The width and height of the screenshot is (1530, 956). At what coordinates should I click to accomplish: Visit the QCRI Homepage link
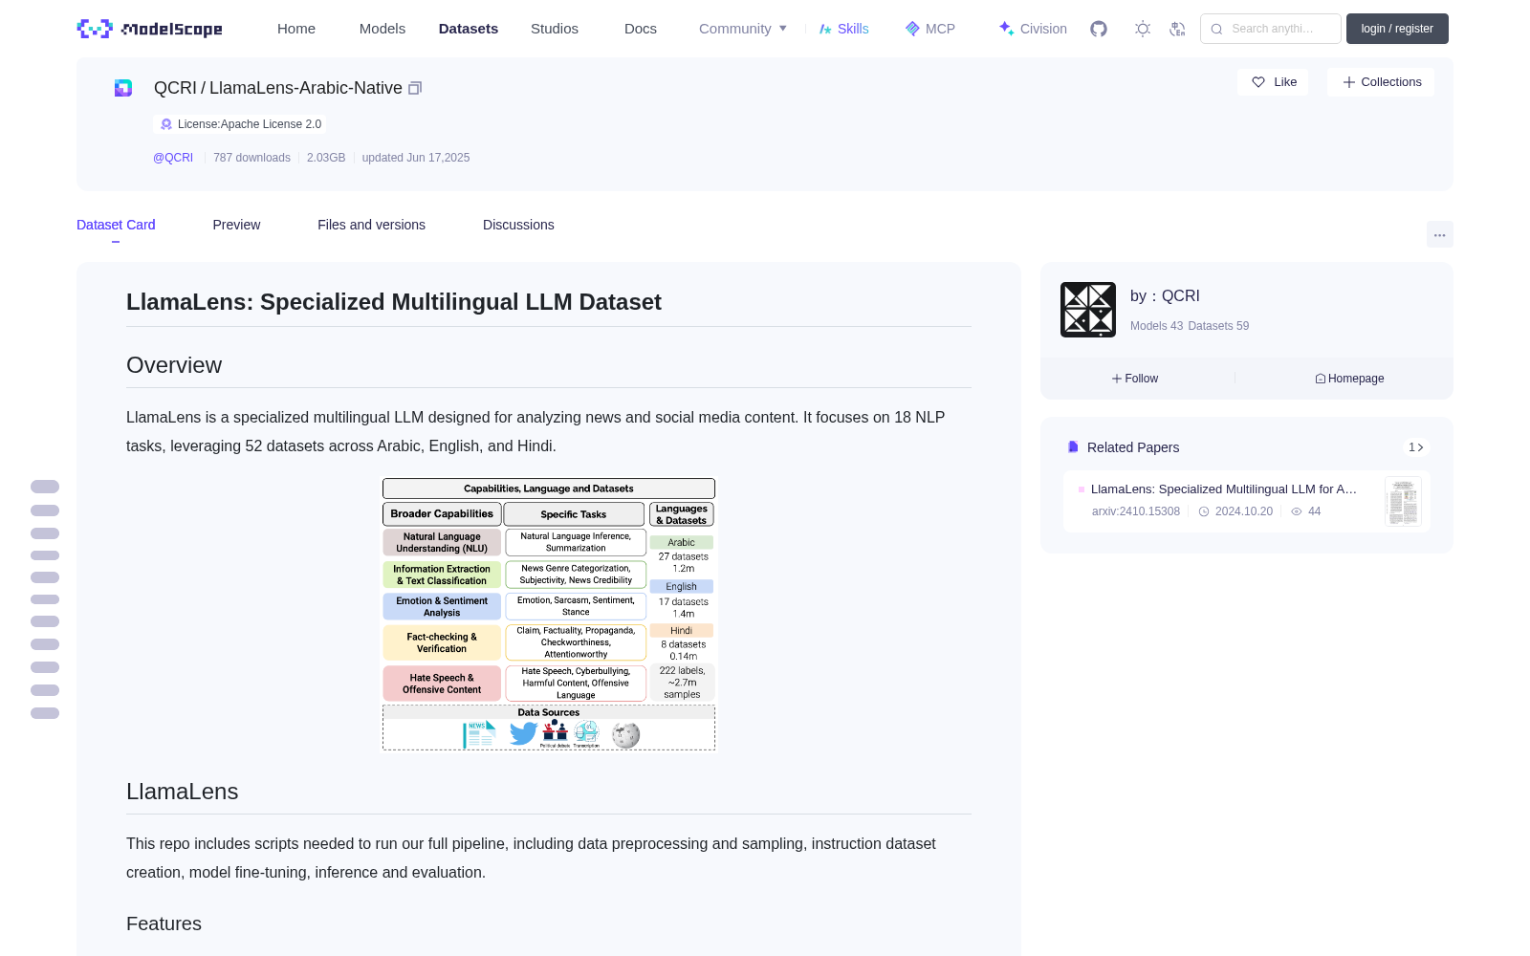1349,379
